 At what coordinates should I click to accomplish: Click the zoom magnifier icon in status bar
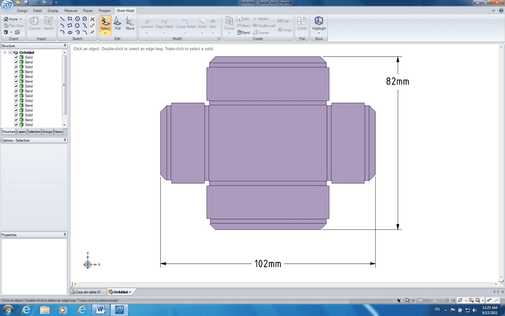pos(478,300)
